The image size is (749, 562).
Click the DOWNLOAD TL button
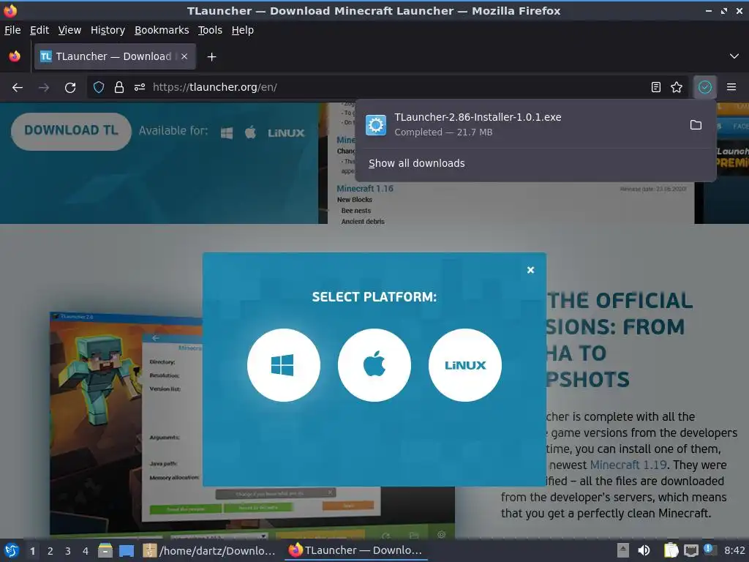(x=71, y=131)
